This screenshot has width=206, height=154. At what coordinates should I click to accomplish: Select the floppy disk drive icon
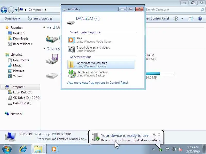pyautogui.click(x=52, y=59)
